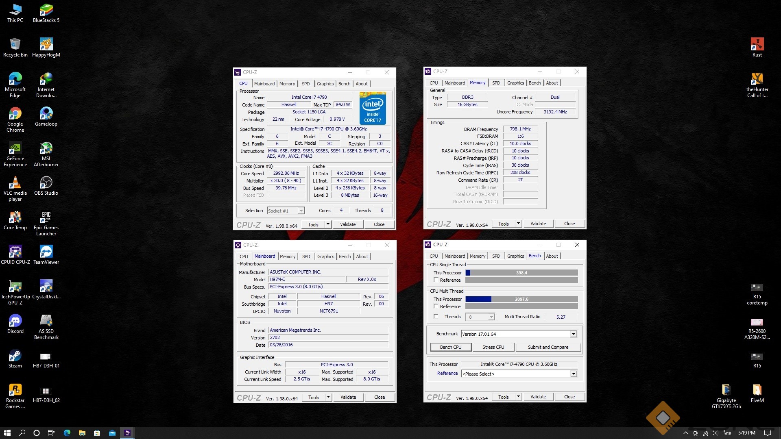Switch to SPD tab in CPU window
Image resolution: width=781 pixels, height=439 pixels.
305,84
